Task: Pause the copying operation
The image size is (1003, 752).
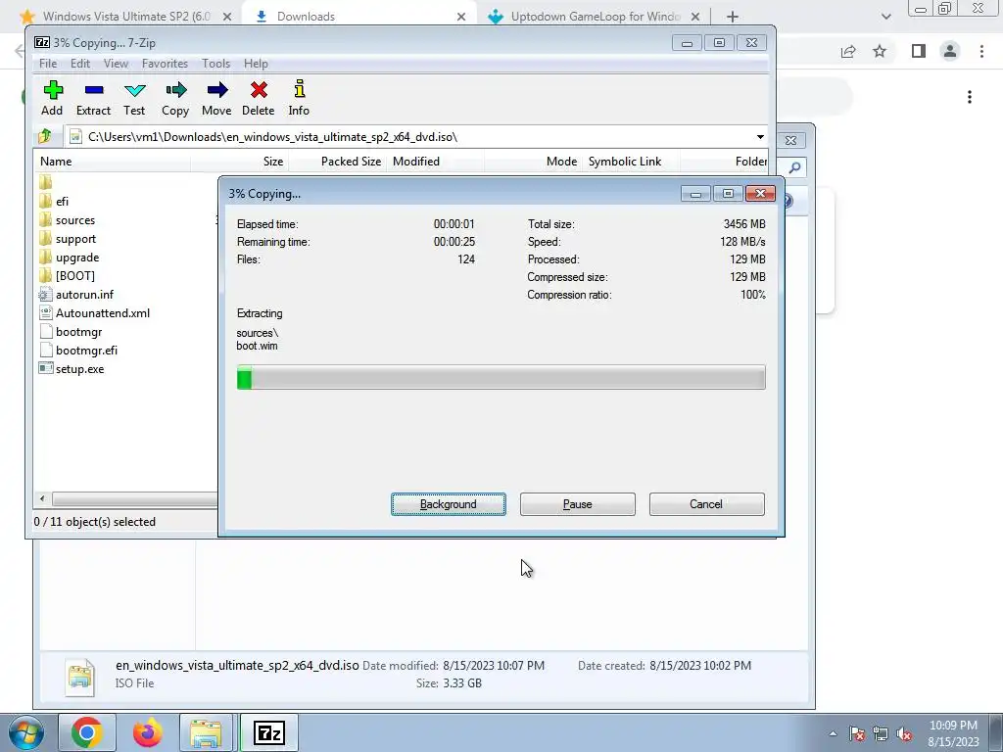Action: click(578, 504)
